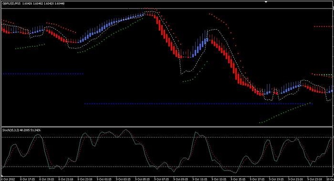Click the small chart shift triangle at top
Image resolution: width=334 pixels, height=181 pixels.
(266, 2)
